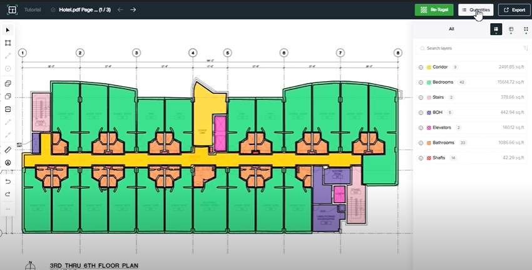Click the purple BOH color swatch

coord(429,112)
